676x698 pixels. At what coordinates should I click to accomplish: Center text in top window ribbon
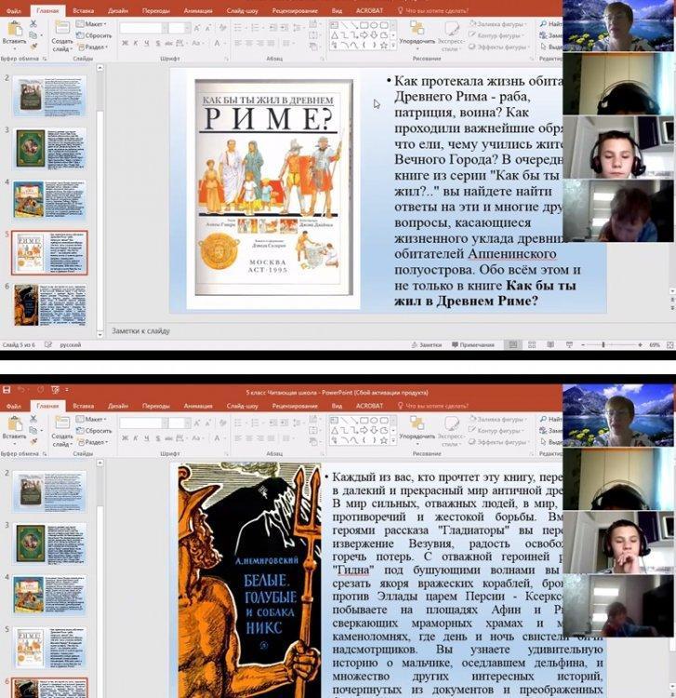click(248, 43)
